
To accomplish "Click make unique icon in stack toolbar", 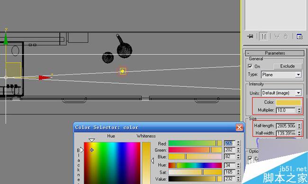I will tap(277, 36).
